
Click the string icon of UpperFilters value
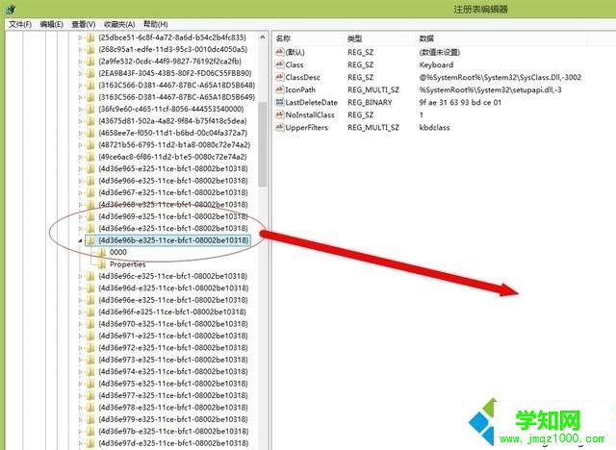click(280, 128)
